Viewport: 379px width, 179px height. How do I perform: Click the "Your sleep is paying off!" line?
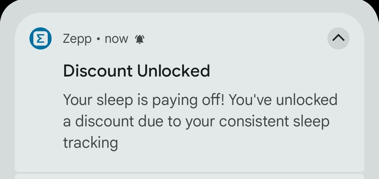coord(144,100)
